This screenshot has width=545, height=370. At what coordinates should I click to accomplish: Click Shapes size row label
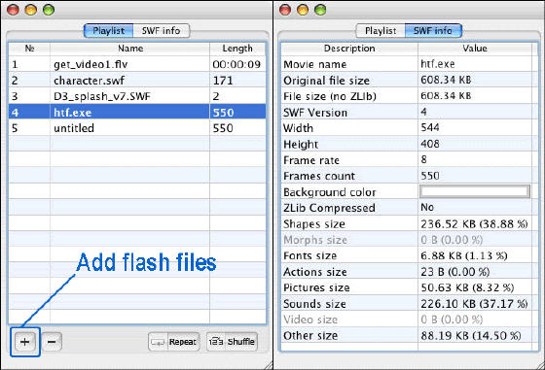point(314,224)
